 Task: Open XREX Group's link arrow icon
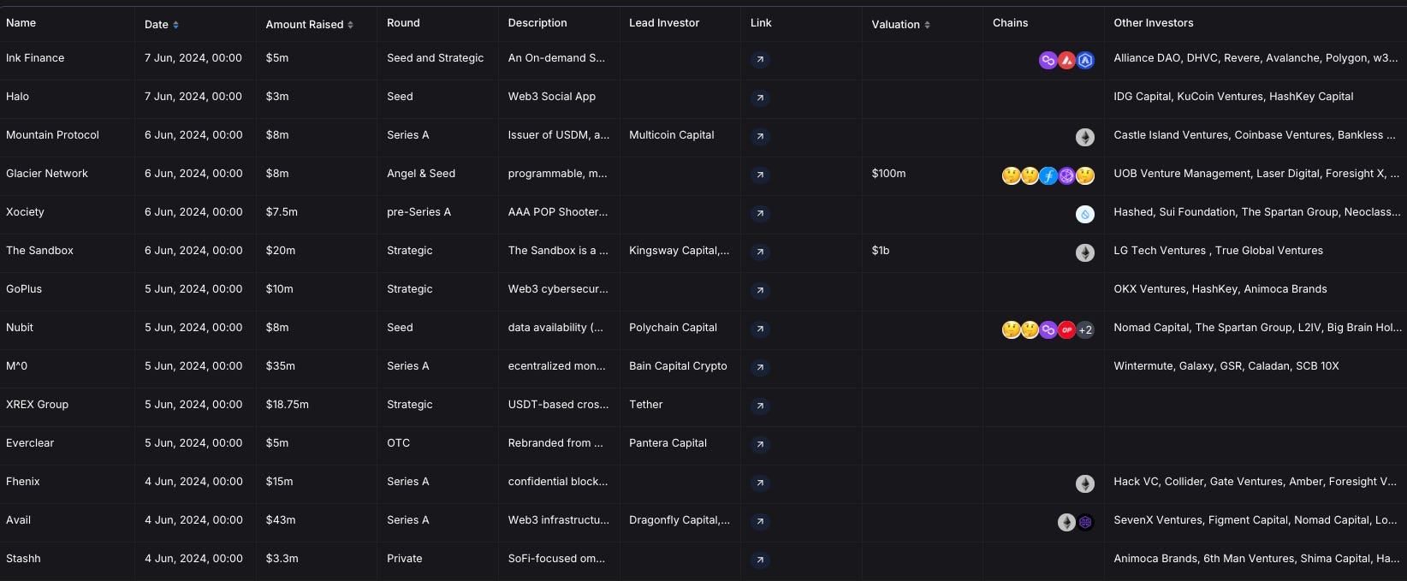(x=760, y=406)
